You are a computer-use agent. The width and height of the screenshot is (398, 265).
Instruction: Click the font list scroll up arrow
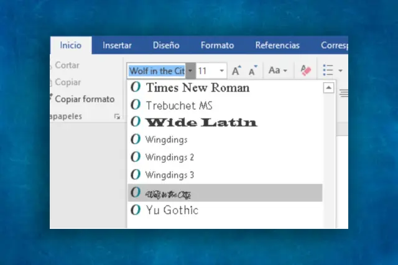tap(329, 88)
